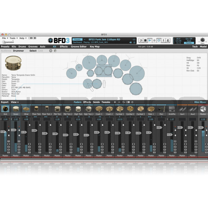Select the Cymbal 3 channel icon
Screen dimensions: 208x208
(140, 109)
